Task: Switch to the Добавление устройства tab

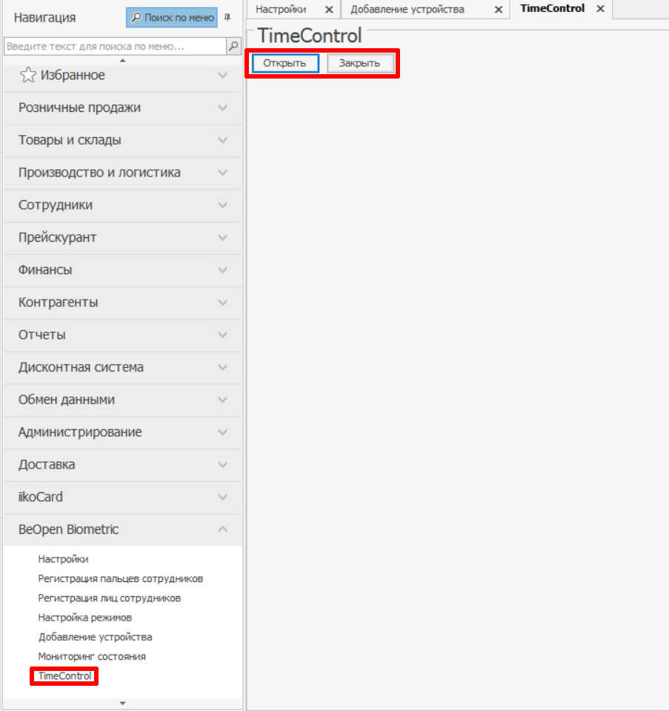Action: (407, 9)
